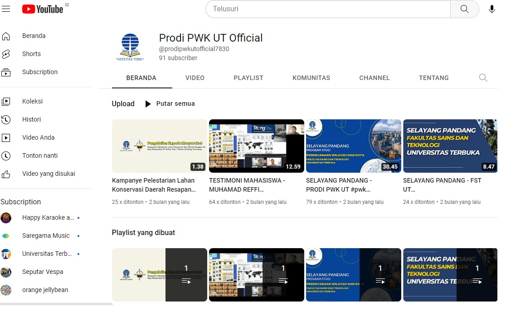This screenshot has height=311, width=506.
Task: Open Koleksi label in sidebar
Action: click(x=32, y=101)
